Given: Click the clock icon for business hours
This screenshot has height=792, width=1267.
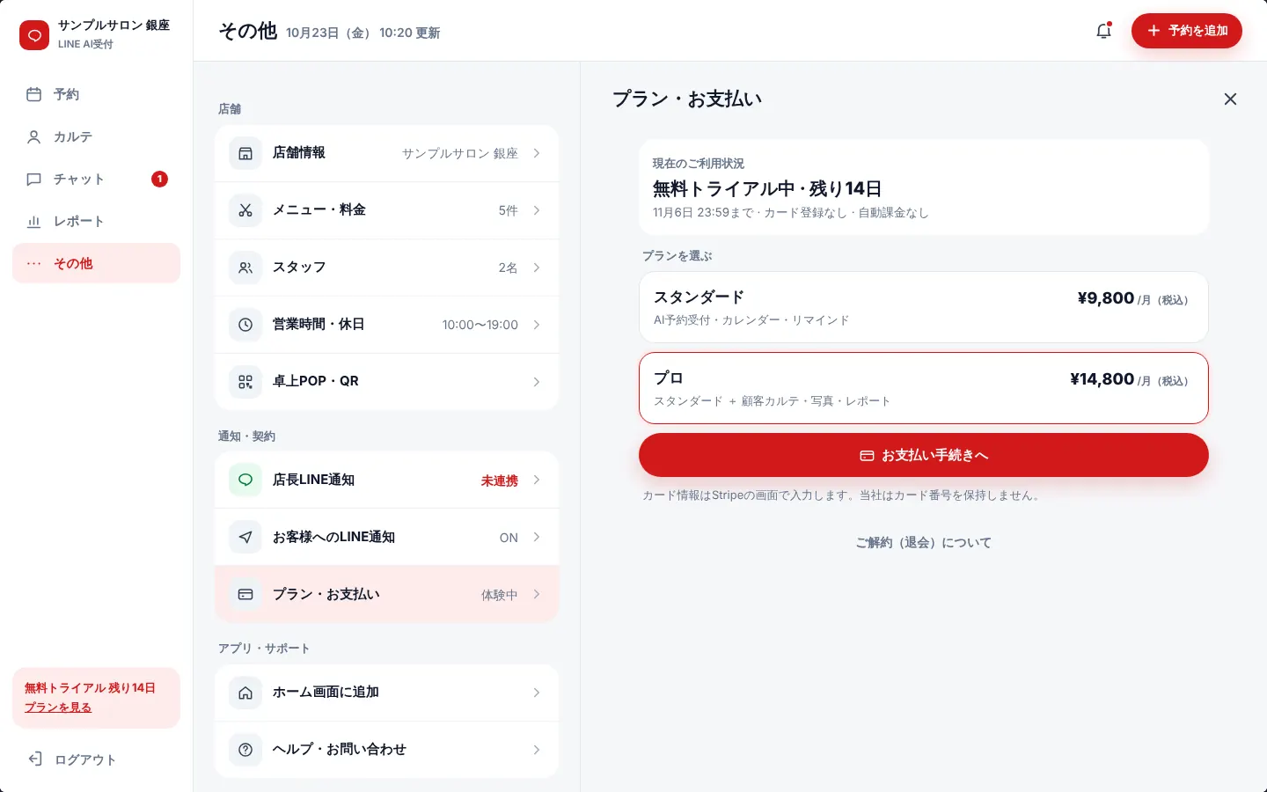Looking at the screenshot, I should coord(245,325).
